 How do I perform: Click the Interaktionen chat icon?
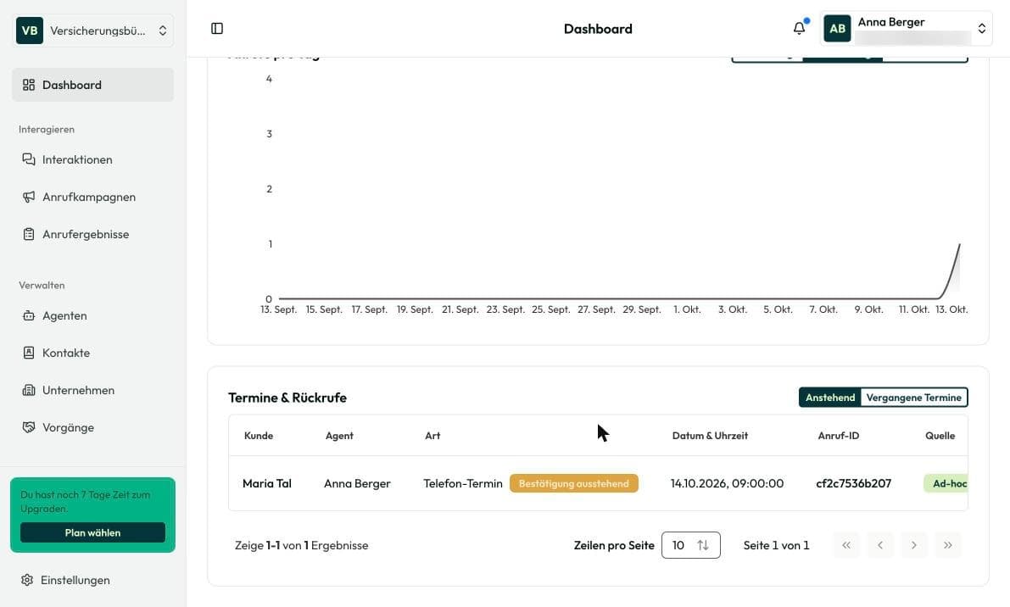point(28,159)
